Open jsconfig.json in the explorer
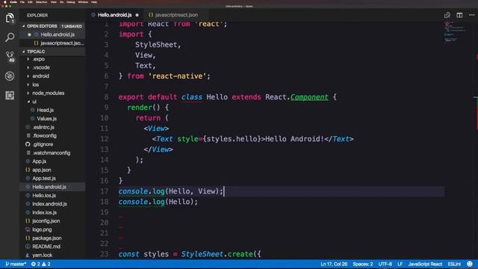The width and height of the screenshot is (478, 269). point(46,221)
